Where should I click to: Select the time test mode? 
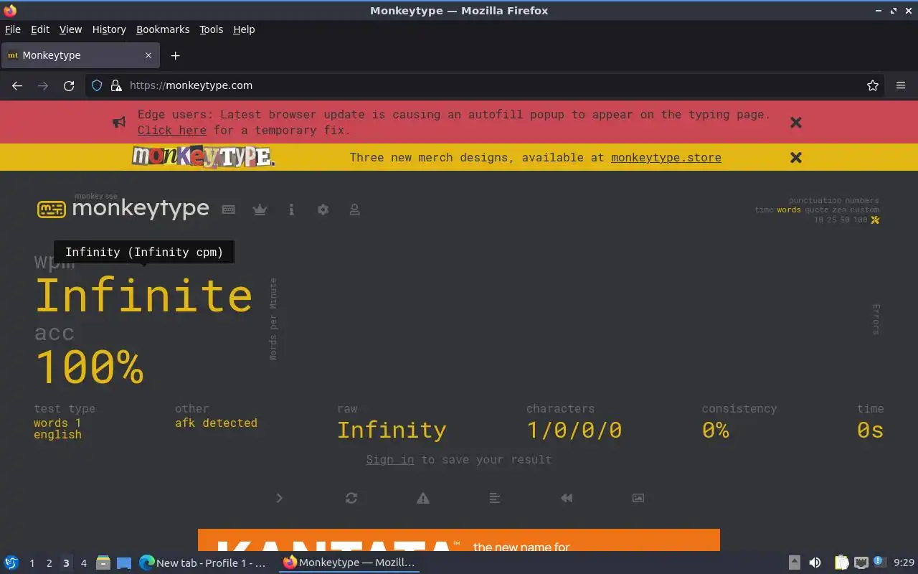[764, 210]
